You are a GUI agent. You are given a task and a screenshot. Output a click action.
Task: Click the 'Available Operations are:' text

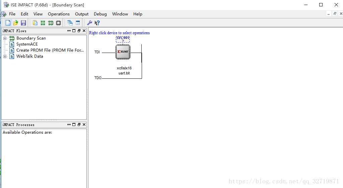27,132
